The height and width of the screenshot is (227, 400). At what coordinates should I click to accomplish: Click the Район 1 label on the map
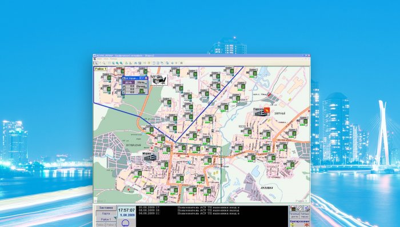pos(101,69)
